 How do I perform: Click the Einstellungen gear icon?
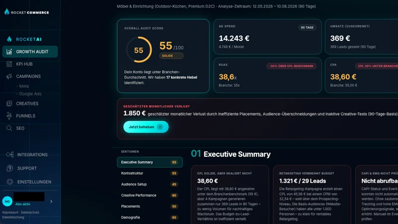[x=9, y=182]
